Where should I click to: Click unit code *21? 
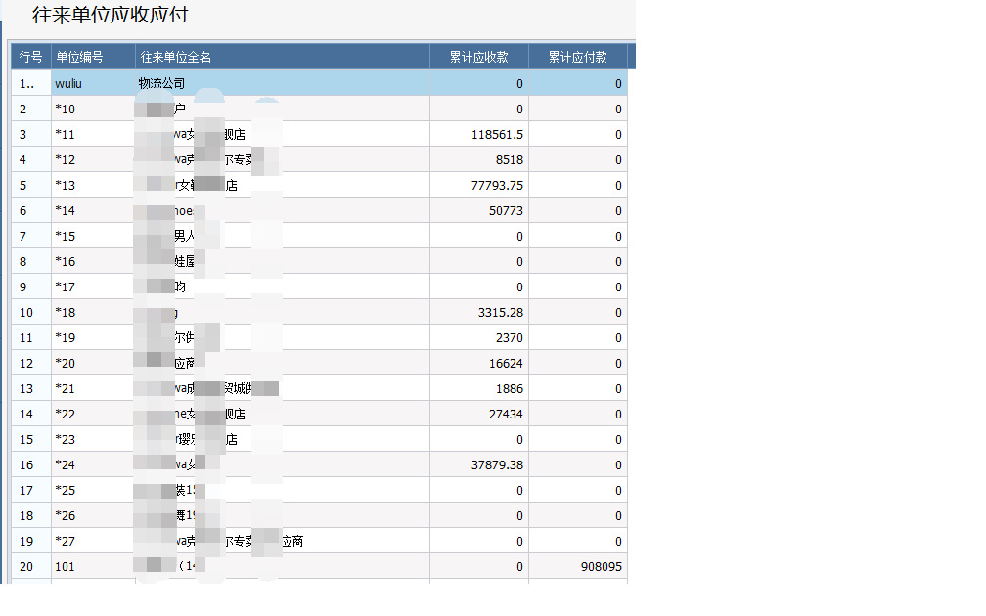pos(93,389)
